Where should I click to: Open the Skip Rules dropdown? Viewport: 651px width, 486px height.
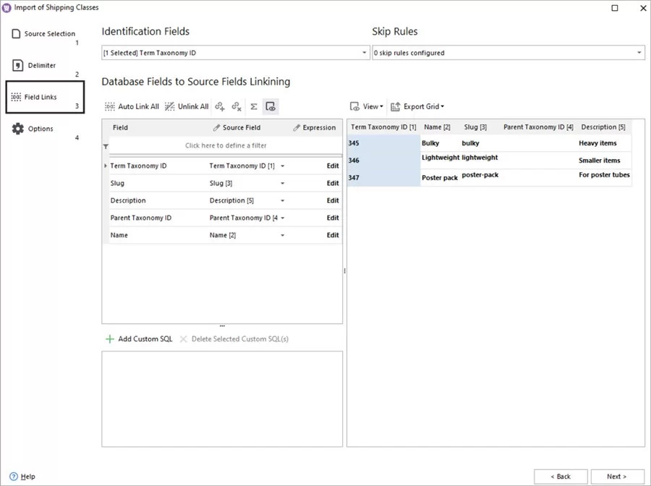[637, 52]
